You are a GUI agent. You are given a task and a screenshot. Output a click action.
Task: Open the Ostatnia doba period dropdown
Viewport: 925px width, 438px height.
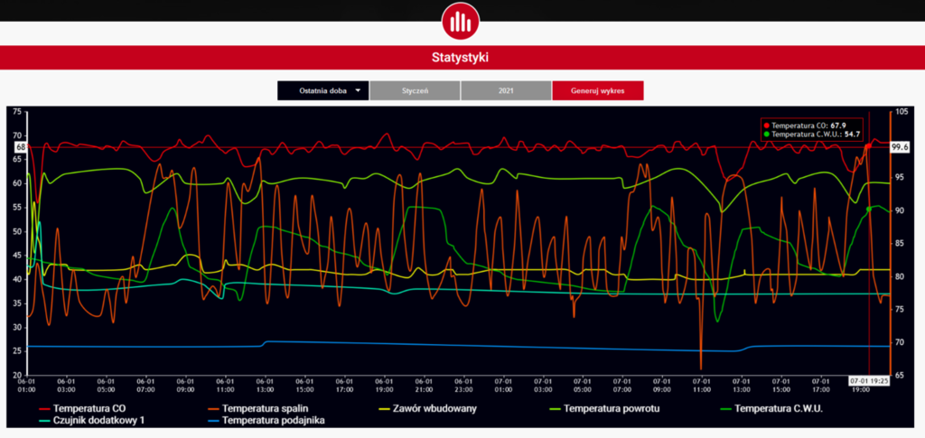point(323,91)
